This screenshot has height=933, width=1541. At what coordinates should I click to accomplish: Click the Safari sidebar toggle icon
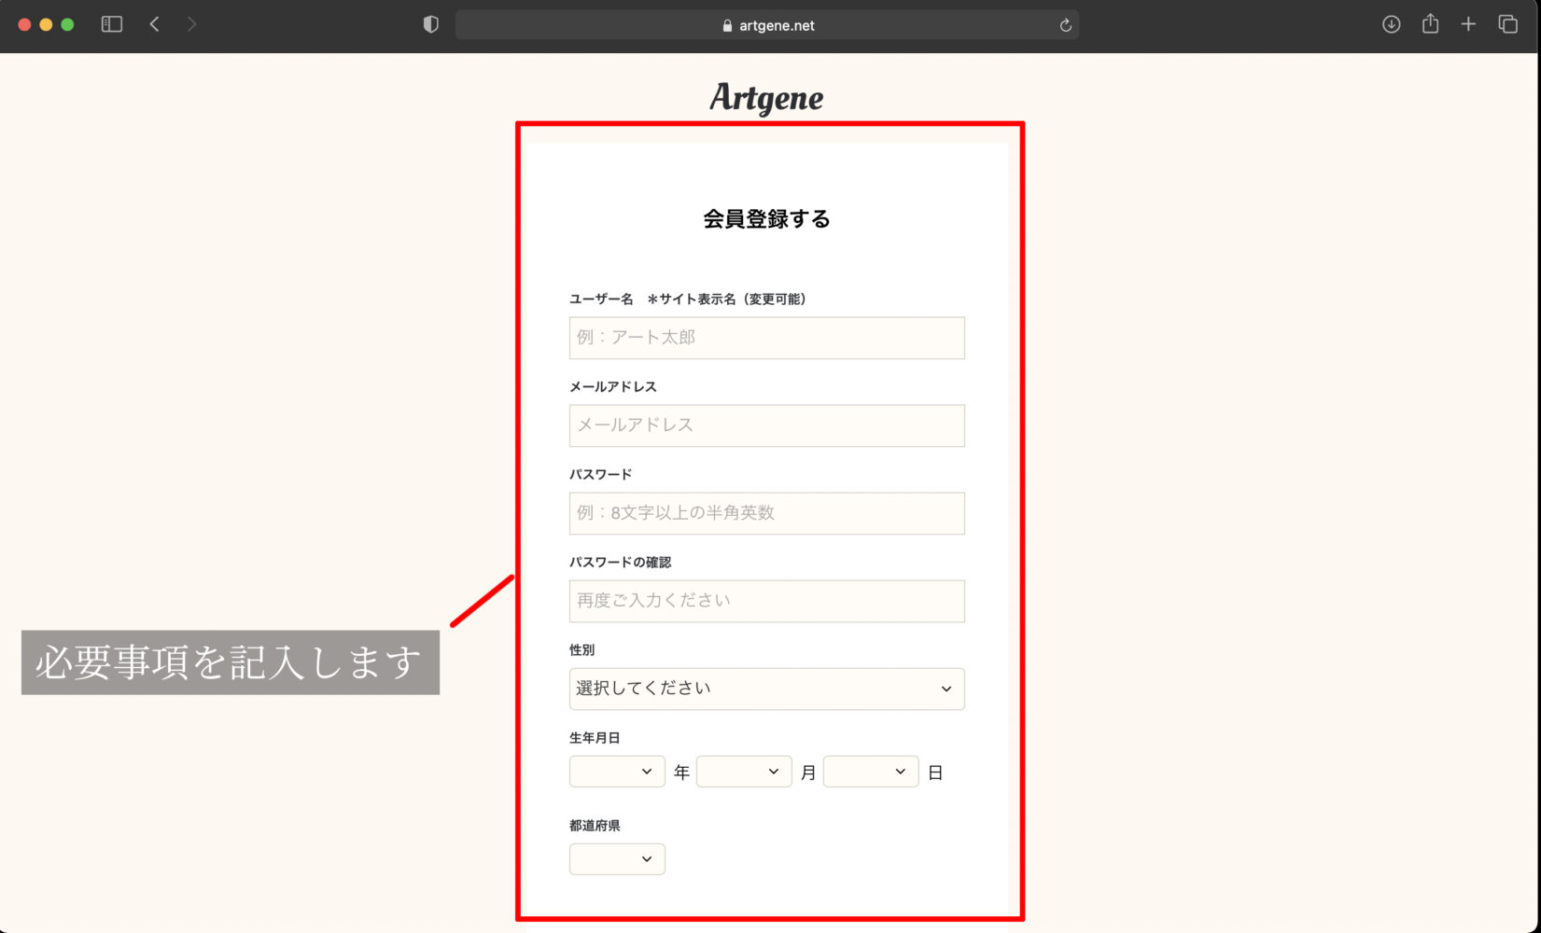pos(112,24)
